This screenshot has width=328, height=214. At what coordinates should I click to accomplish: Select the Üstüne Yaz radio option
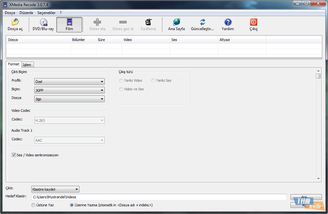tap(33, 205)
